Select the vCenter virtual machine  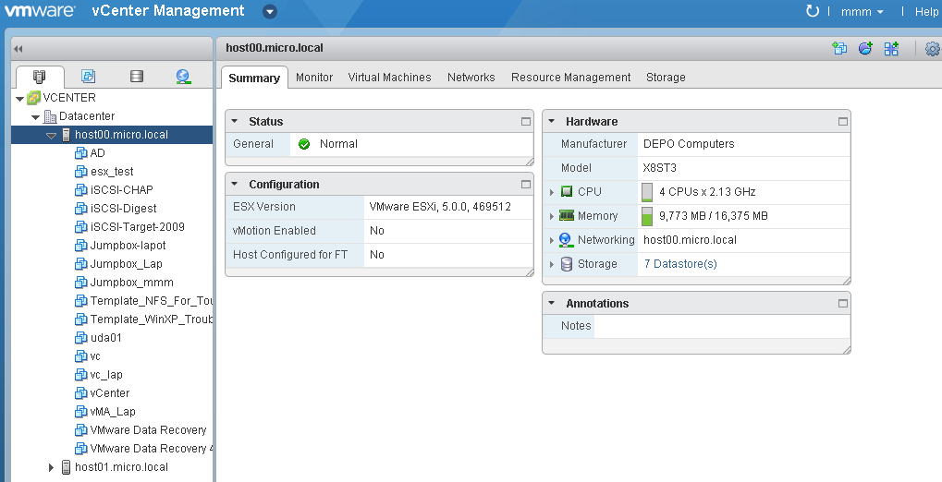click(109, 392)
